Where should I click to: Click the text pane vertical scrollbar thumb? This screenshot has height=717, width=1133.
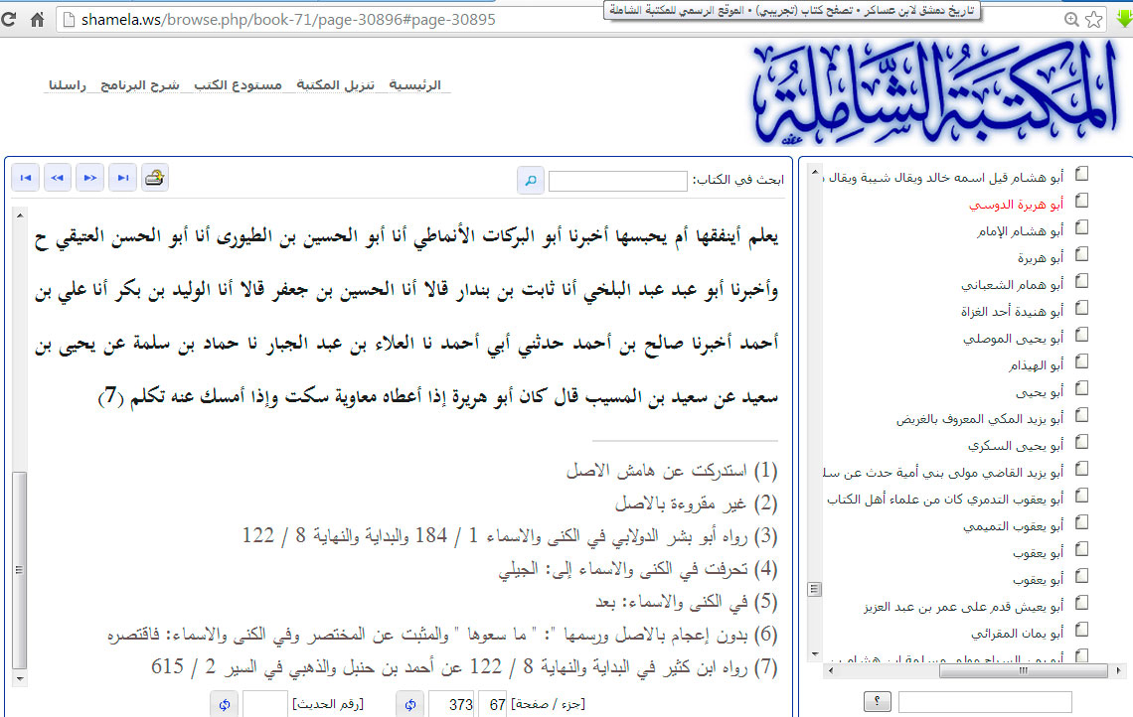20,570
